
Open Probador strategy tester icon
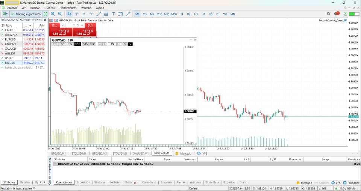coord(345,183)
